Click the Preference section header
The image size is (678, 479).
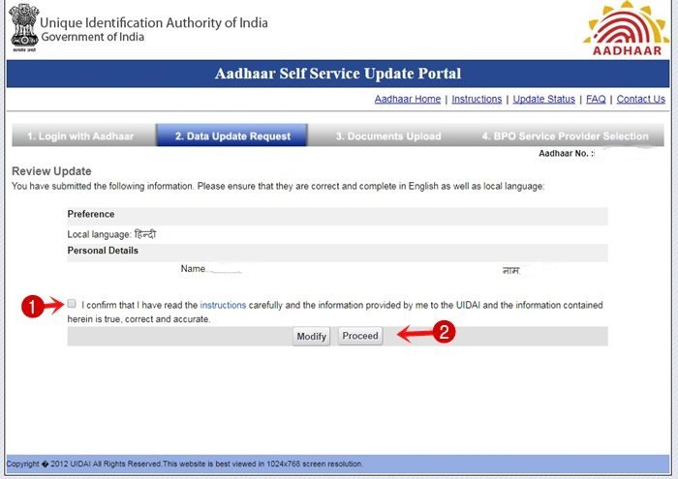(x=337, y=216)
